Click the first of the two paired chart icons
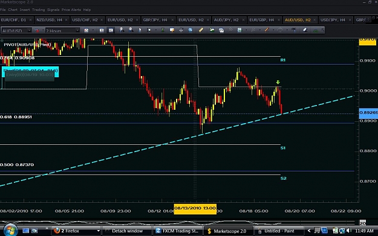This screenshot has width=378, height=236. pos(102,30)
